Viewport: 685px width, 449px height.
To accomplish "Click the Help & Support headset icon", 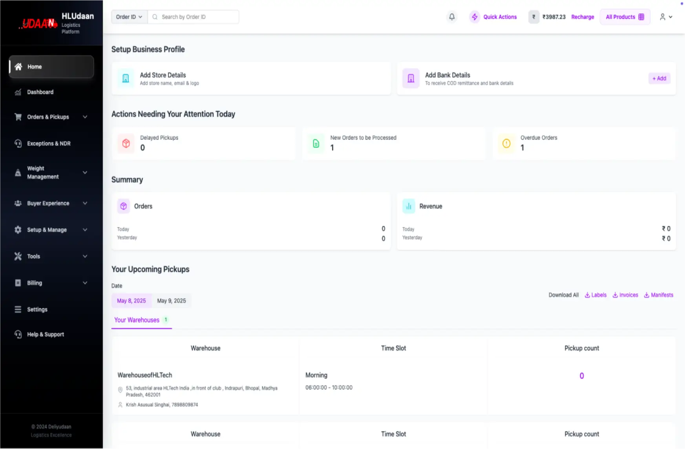I will [x=18, y=334].
